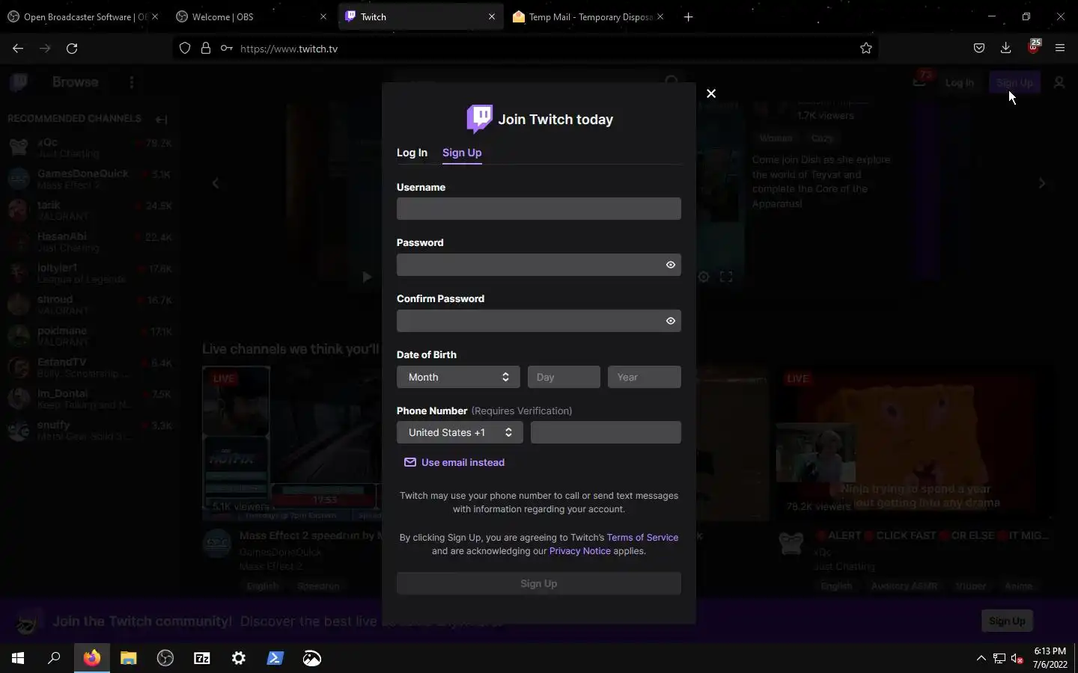Click the Sign Up button in bottom banner
This screenshot has height=673, width=1078.
coord(1007,621)
